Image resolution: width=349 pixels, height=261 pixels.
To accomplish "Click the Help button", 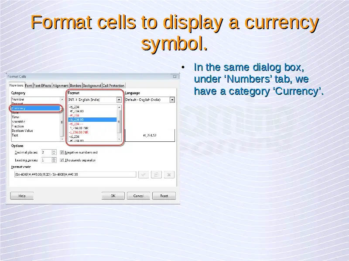I will [22, 196].
